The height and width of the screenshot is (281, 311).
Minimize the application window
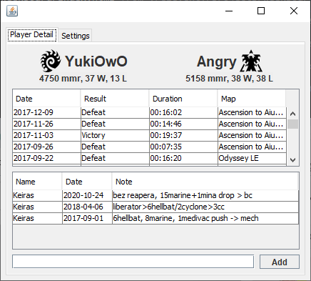pos(229,11)
